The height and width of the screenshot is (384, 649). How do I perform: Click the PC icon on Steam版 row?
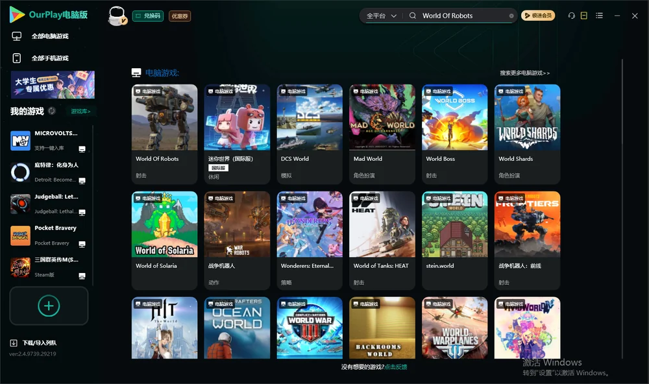click(82, 276)
